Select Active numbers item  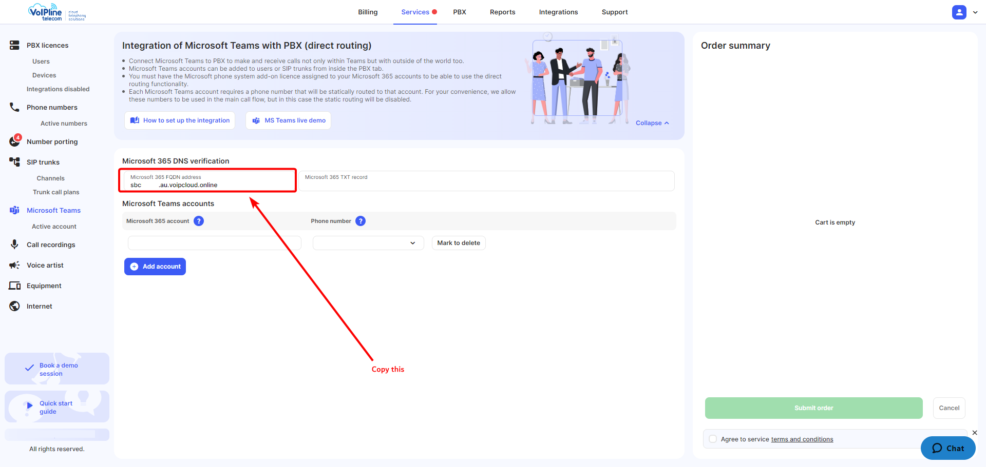[x=64, y=123]
